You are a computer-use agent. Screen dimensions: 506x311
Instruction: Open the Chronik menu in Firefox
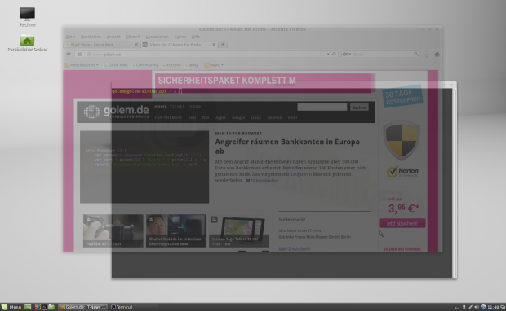pyautogui.click(x=133, y=37)
